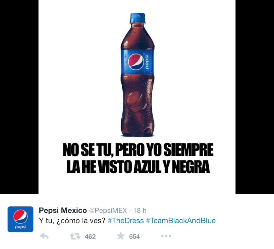
Task: Open the #TeamBlackAndBlue hashtag link
Action: (x=181, y=221)
